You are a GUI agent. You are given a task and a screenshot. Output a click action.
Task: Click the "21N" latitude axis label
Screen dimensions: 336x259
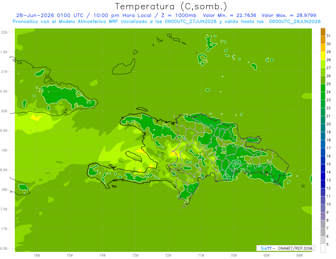point(4,72)
